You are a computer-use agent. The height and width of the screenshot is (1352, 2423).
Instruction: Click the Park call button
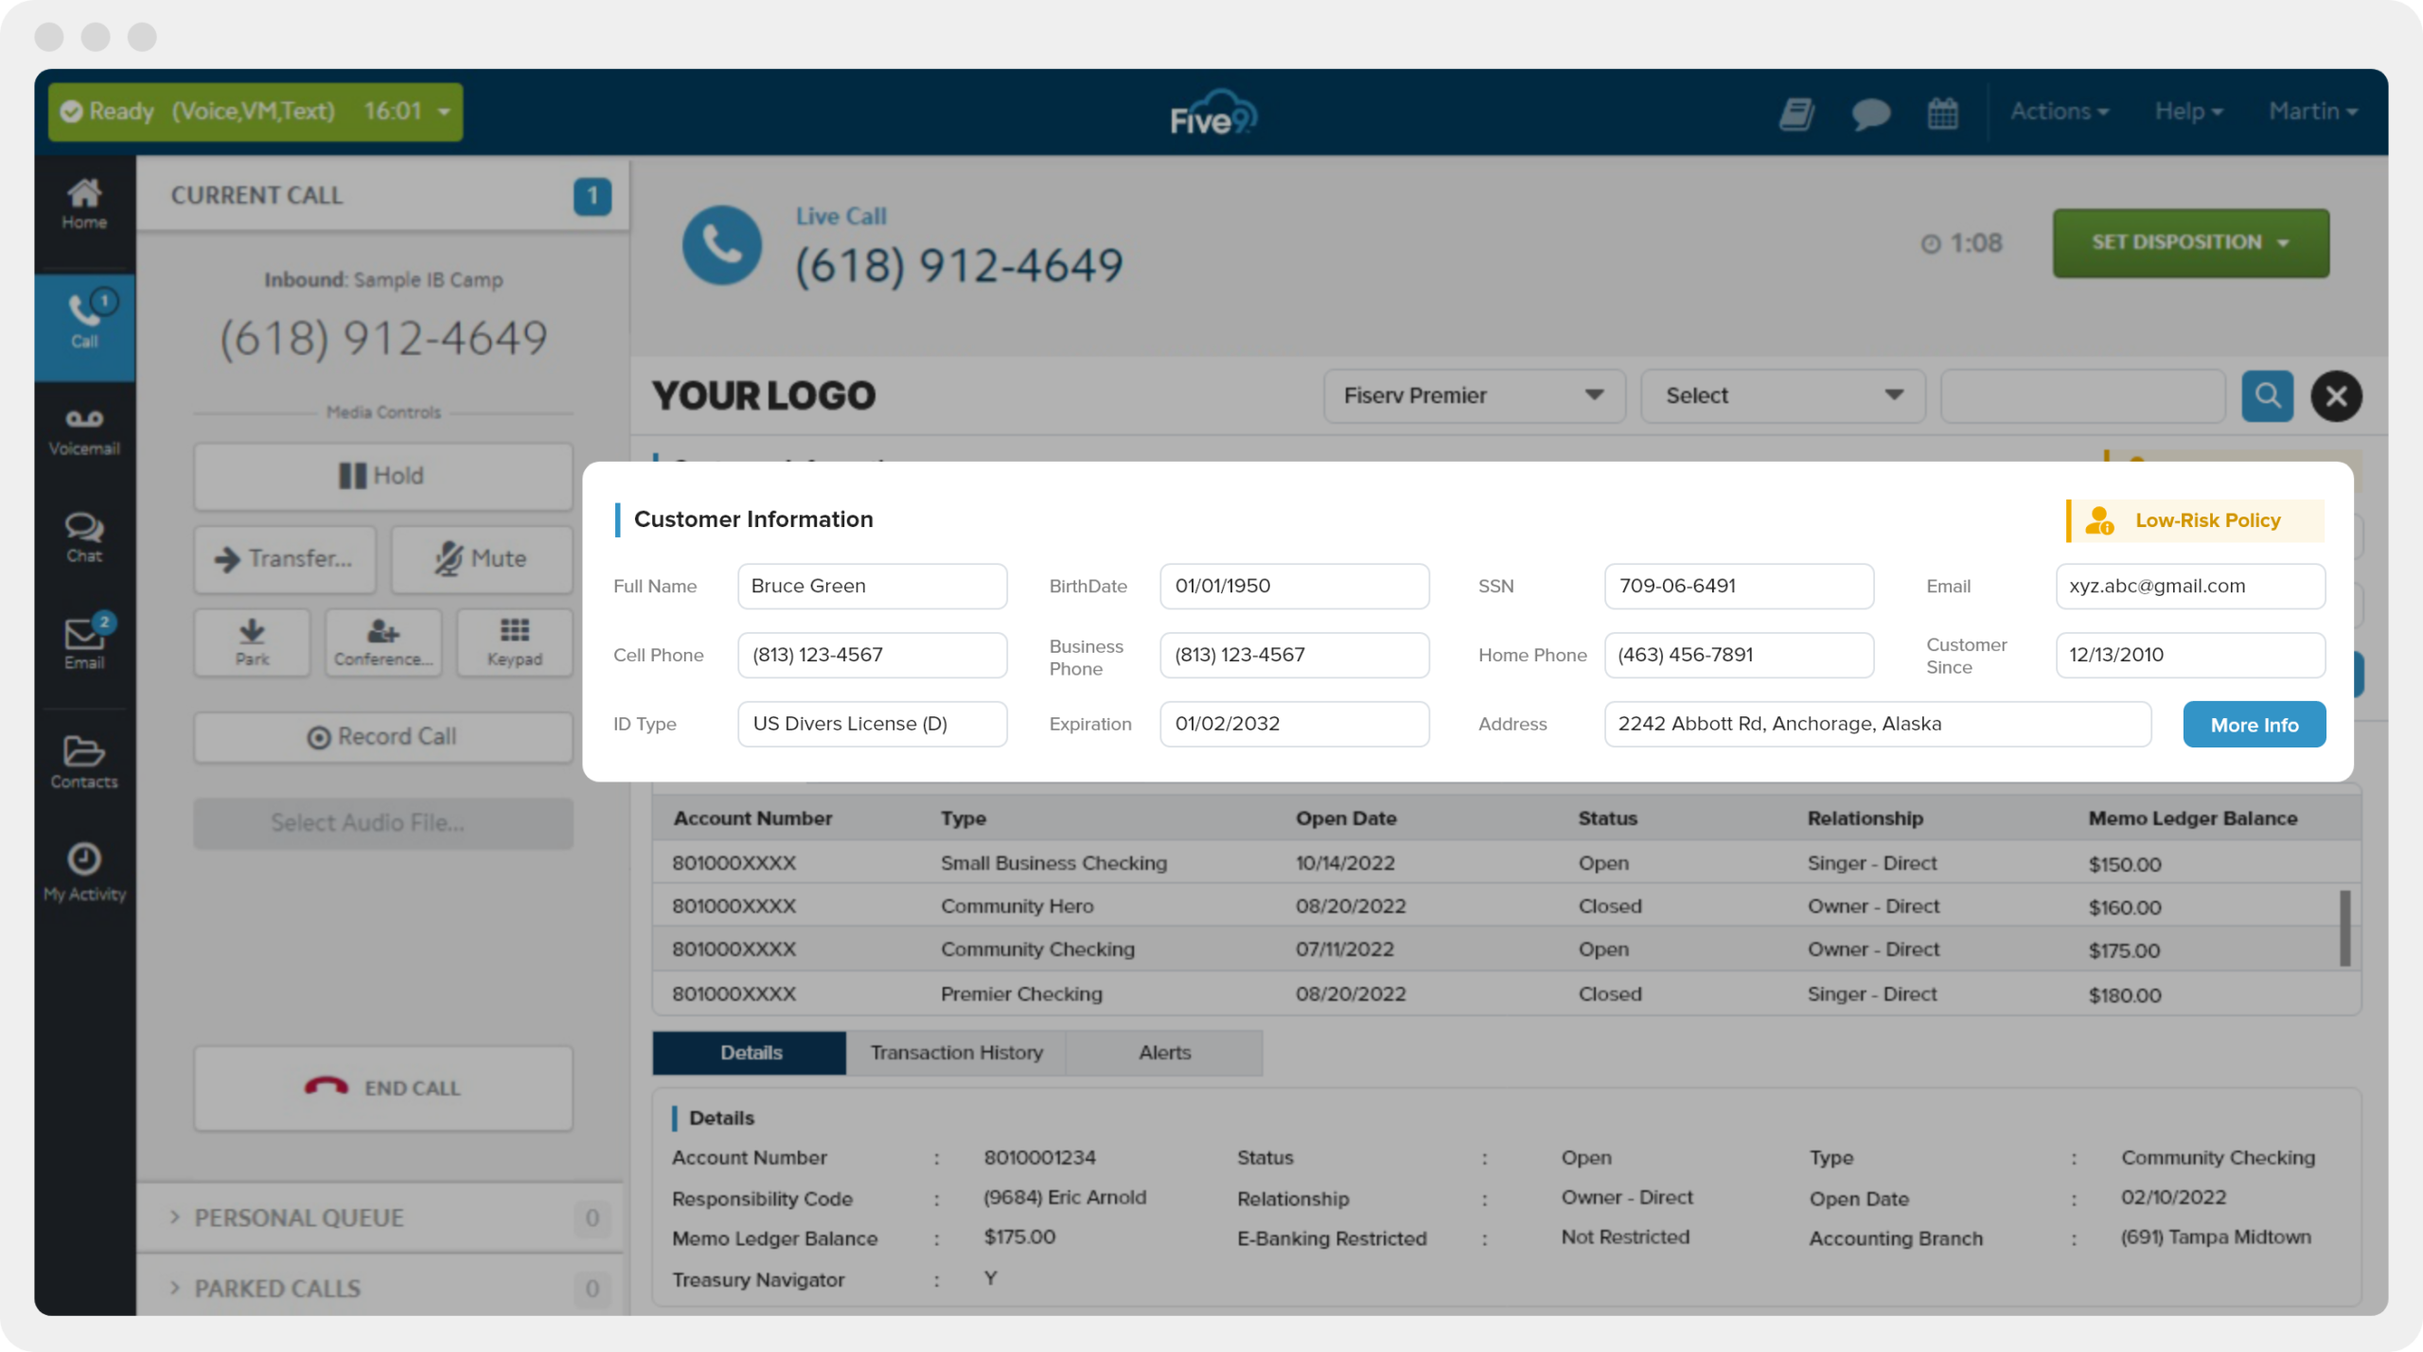pyautogui.click(x=252, y=642)
